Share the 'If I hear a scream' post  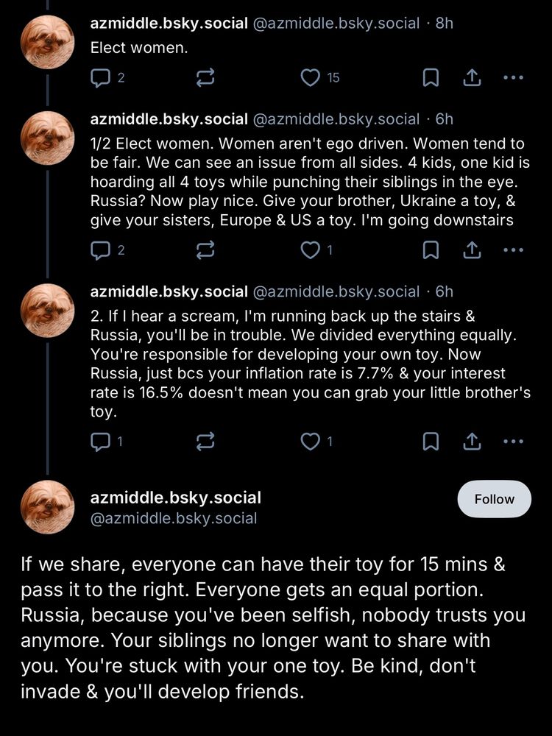click(473, 441)
